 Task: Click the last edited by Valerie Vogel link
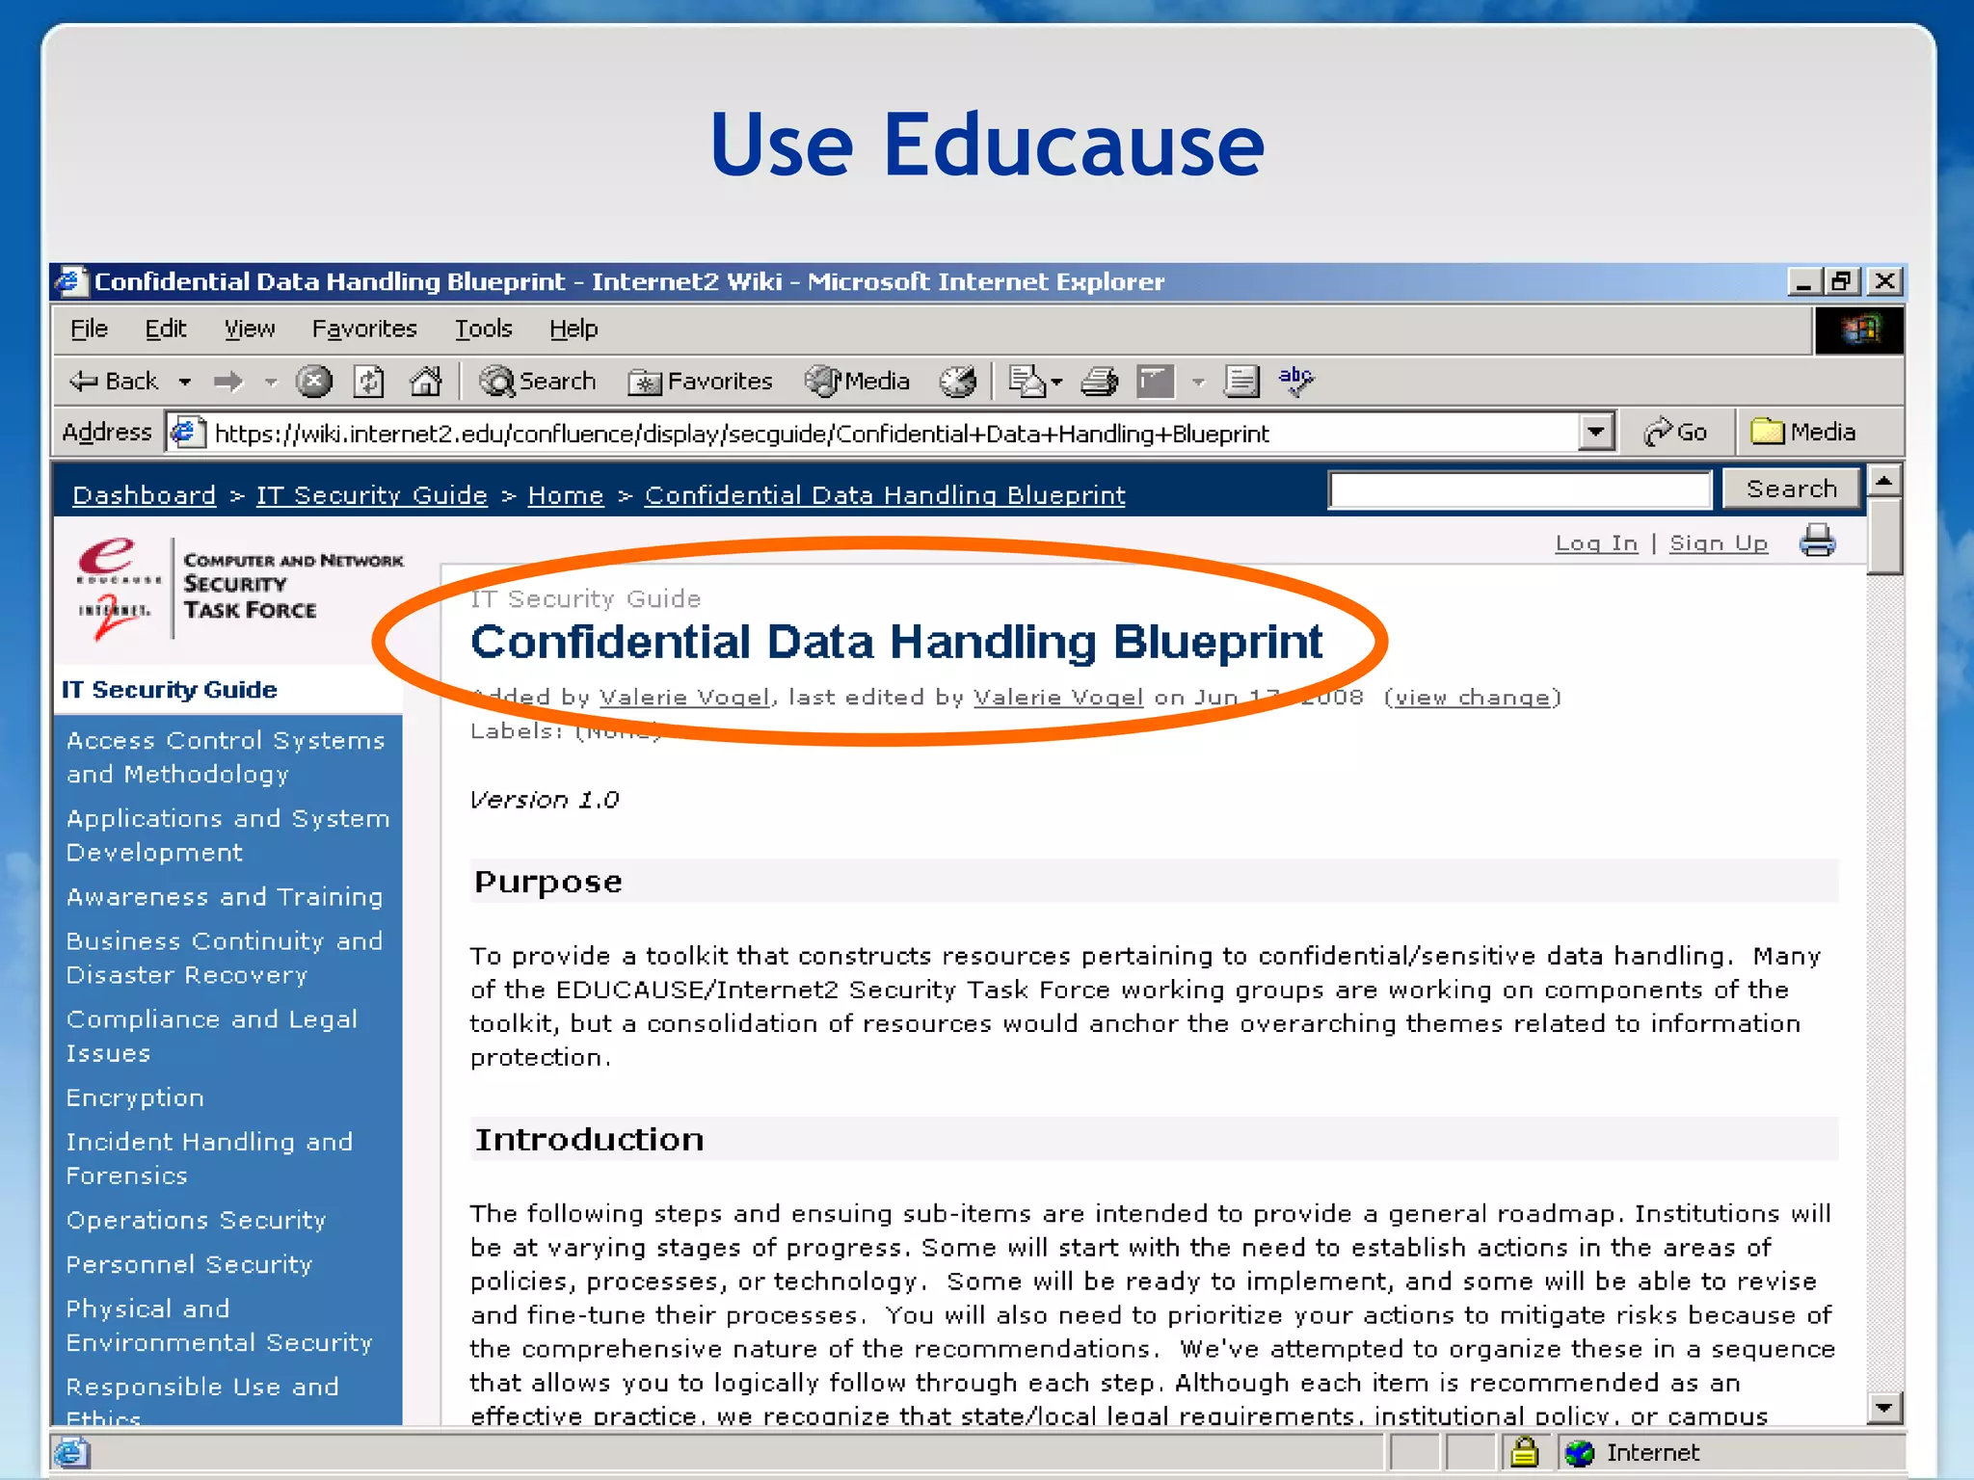pyautogui.click(x=1058, y=698)
